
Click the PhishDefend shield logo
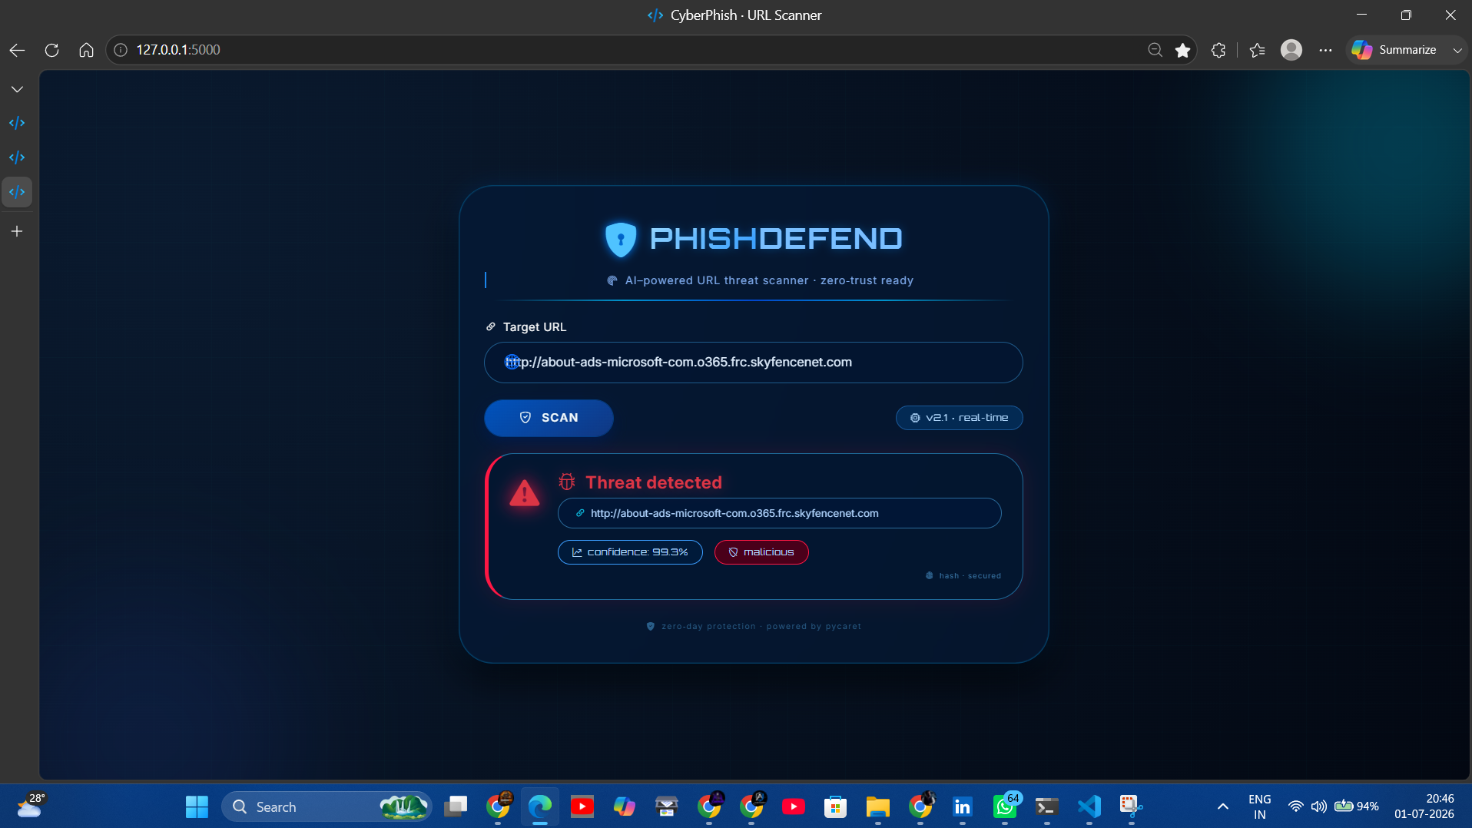[x=621, y=239]
